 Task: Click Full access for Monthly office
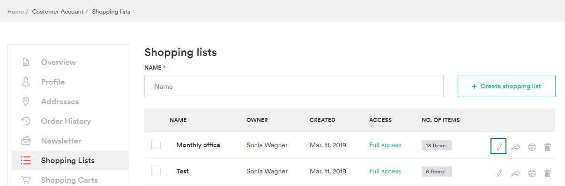tap(385, 145)
